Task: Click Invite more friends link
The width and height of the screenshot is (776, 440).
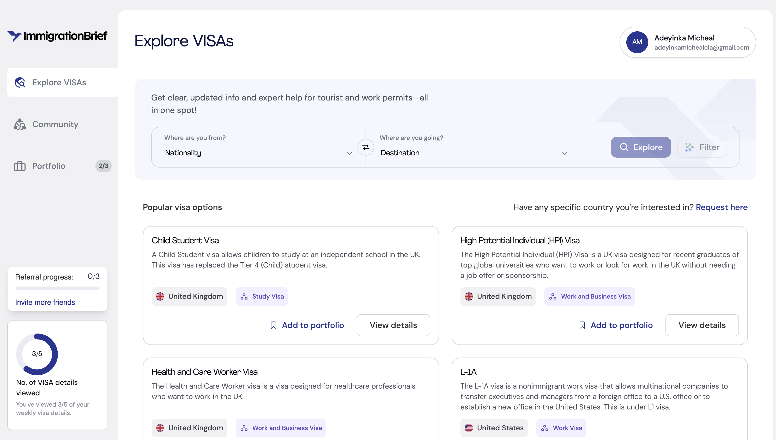Action: [x=45, y=302]
